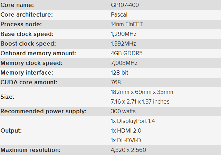Select the 1x HDMI 2.0 output entry

tap(126, 130)
